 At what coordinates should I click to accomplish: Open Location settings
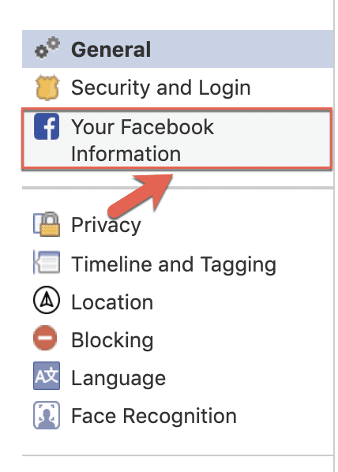[x=178, y=302]
